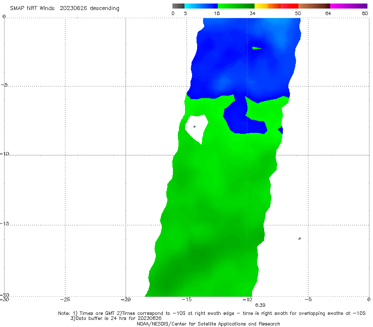The height and width of the screenshot is (327, 373).
Task: Click the swath time label '6:39'
Action: coord(260,305)
